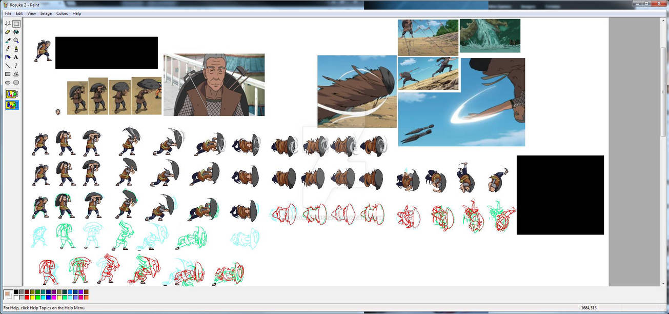This screenshot has height=314, width=669.
Task: Click the waterfall reference image
Action: pos(490,35)
